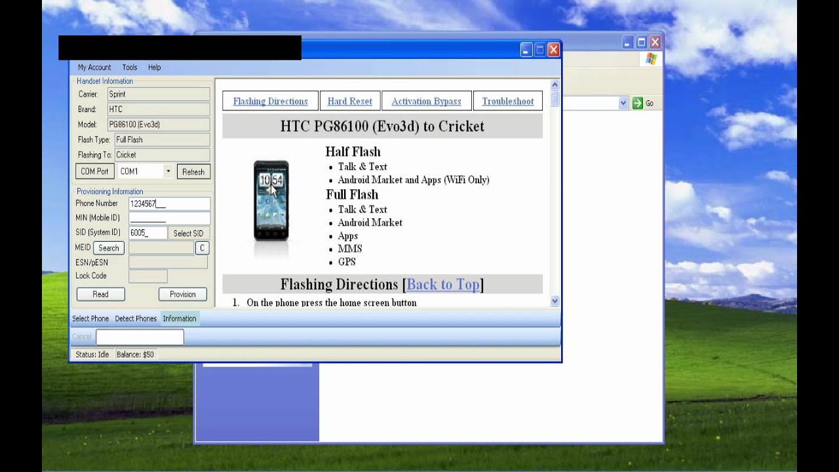The width and height of the screenshot is (839, 472).
Task: Open the Help menu
Action: pos(154,68)
